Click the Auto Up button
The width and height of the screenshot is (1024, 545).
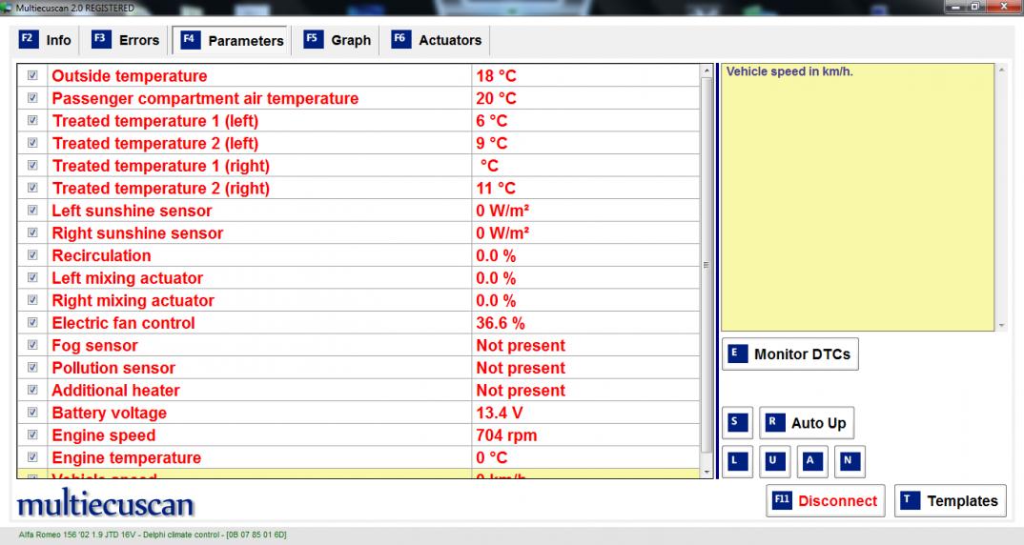807,422
